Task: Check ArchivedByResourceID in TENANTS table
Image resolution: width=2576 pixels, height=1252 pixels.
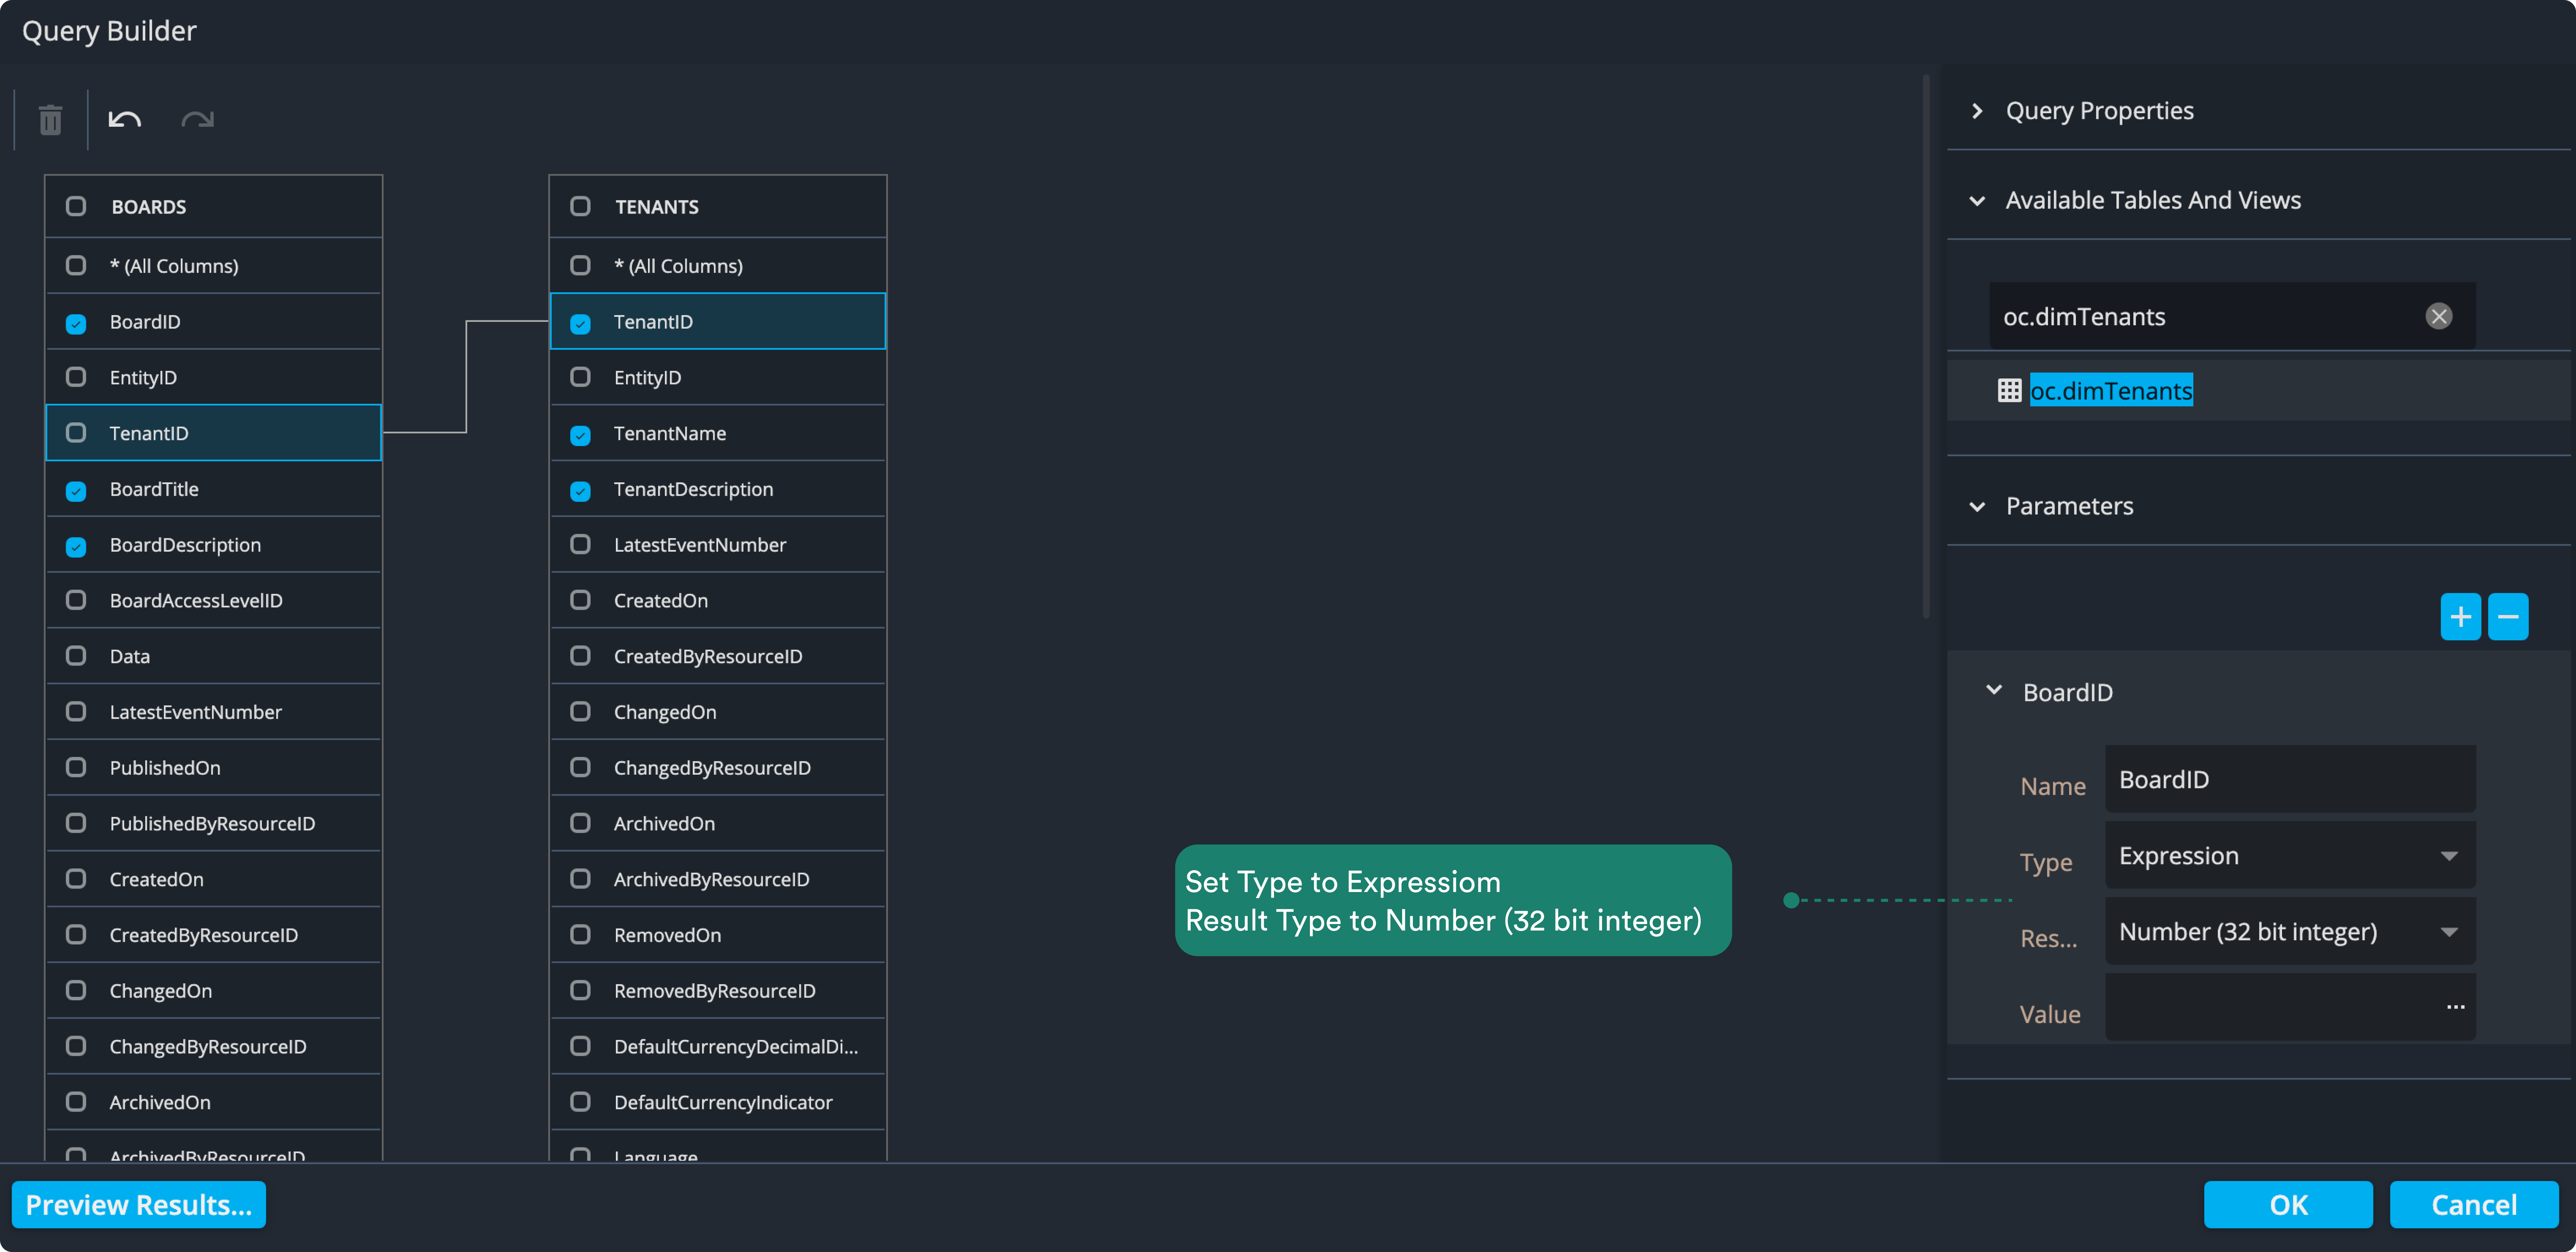Action: point(580,879)
